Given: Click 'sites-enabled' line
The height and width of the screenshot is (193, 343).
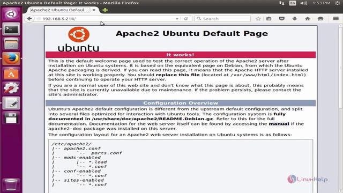Looking at the screenshot, I should point(84,180).
